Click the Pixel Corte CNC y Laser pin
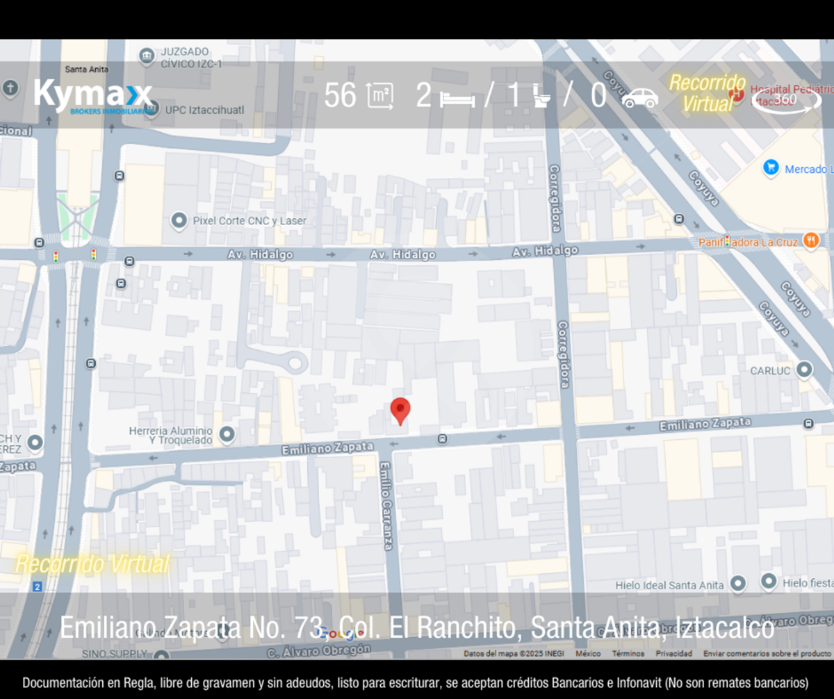 179,221
